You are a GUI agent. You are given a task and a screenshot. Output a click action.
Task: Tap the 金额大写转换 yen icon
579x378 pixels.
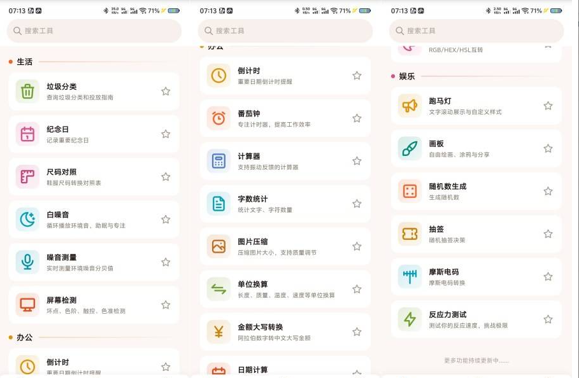point(218,332)
